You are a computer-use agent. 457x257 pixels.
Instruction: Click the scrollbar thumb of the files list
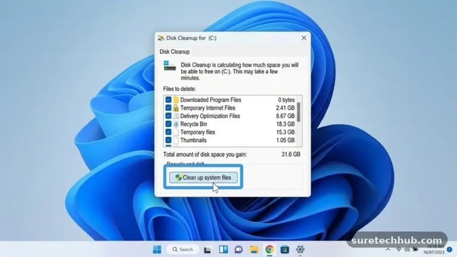[x=299, y=112]
